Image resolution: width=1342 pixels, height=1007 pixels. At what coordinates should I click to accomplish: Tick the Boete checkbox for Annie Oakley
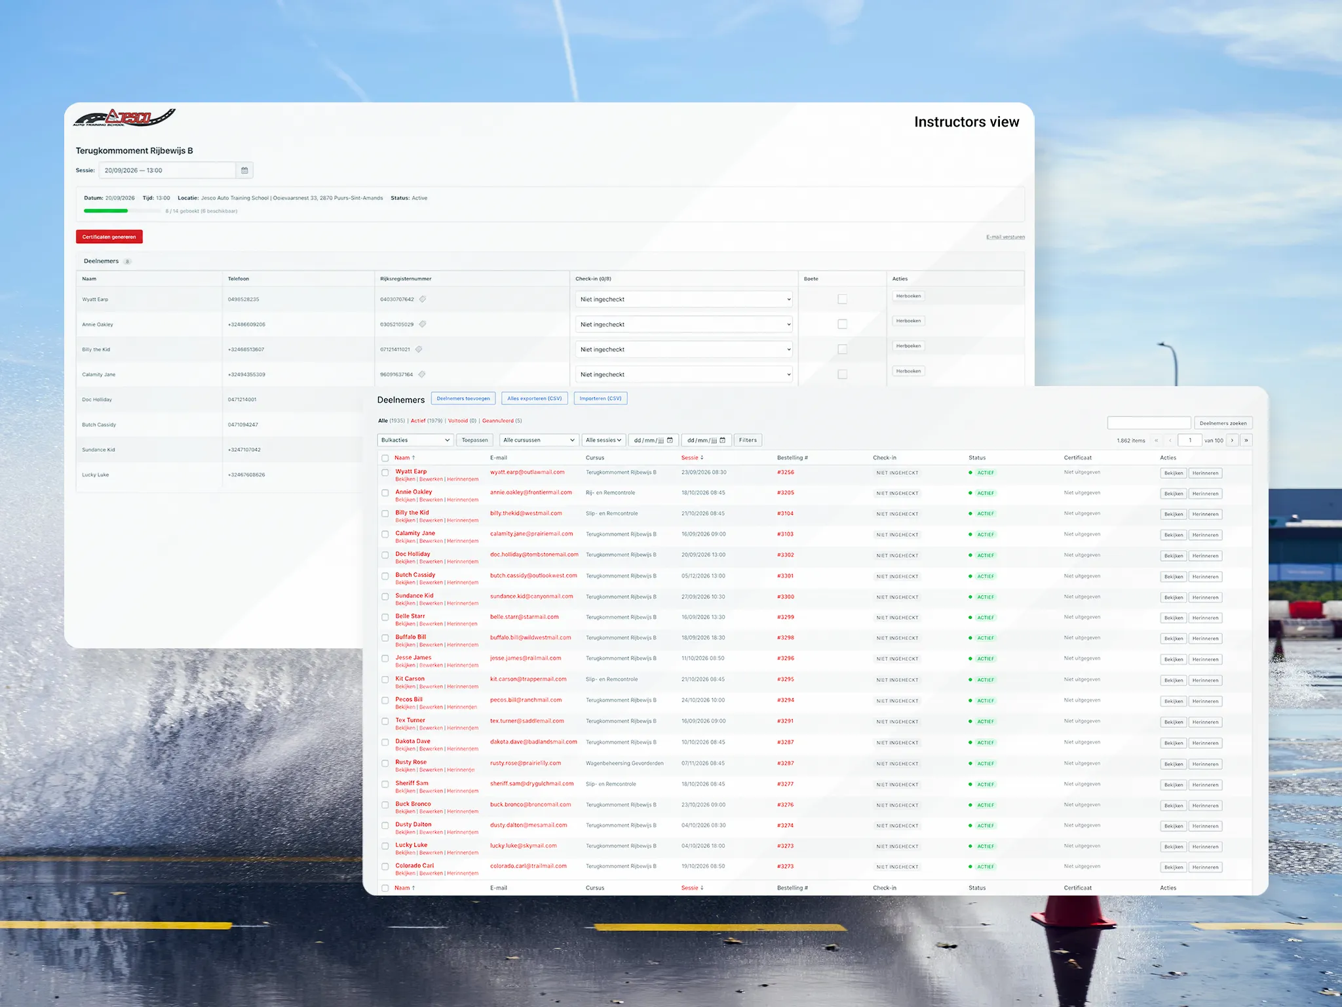843,324
